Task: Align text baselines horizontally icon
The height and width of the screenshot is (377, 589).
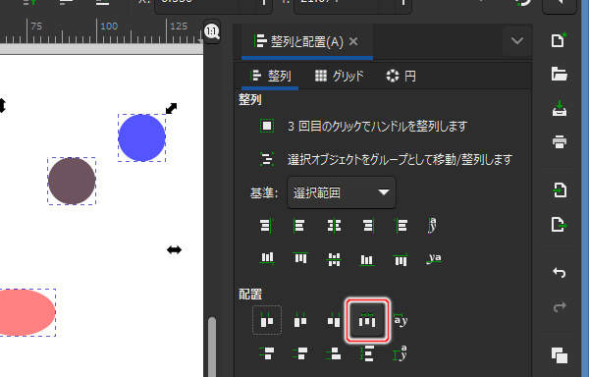Action: pyautogui.click(x=433, y=226)
